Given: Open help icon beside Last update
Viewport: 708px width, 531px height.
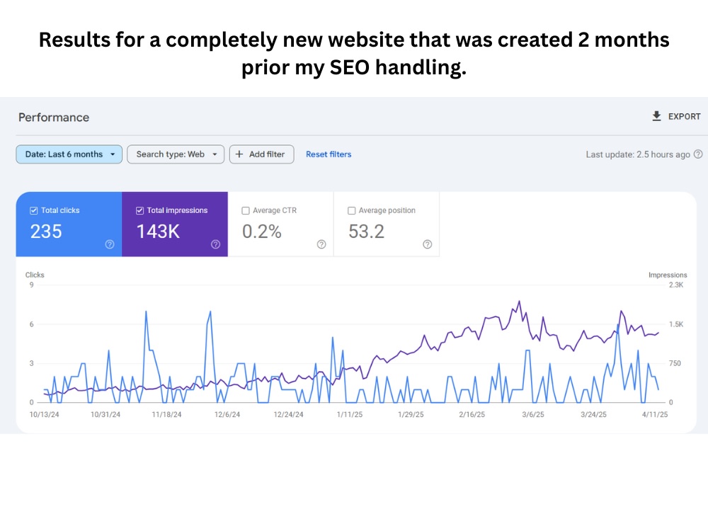Looking at the screenshot, I should 698,154.
